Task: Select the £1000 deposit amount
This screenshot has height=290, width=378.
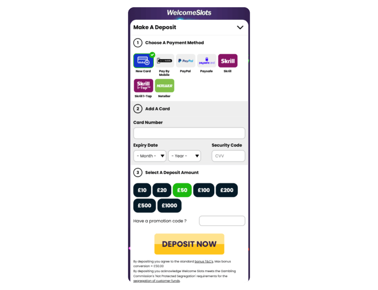Action: 170,205
